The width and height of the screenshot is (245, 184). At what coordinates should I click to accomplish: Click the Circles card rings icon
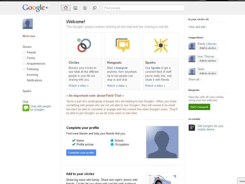coord(84,45)
